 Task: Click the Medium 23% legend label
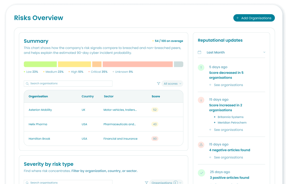pyautogui.click(x=54, y=72)
